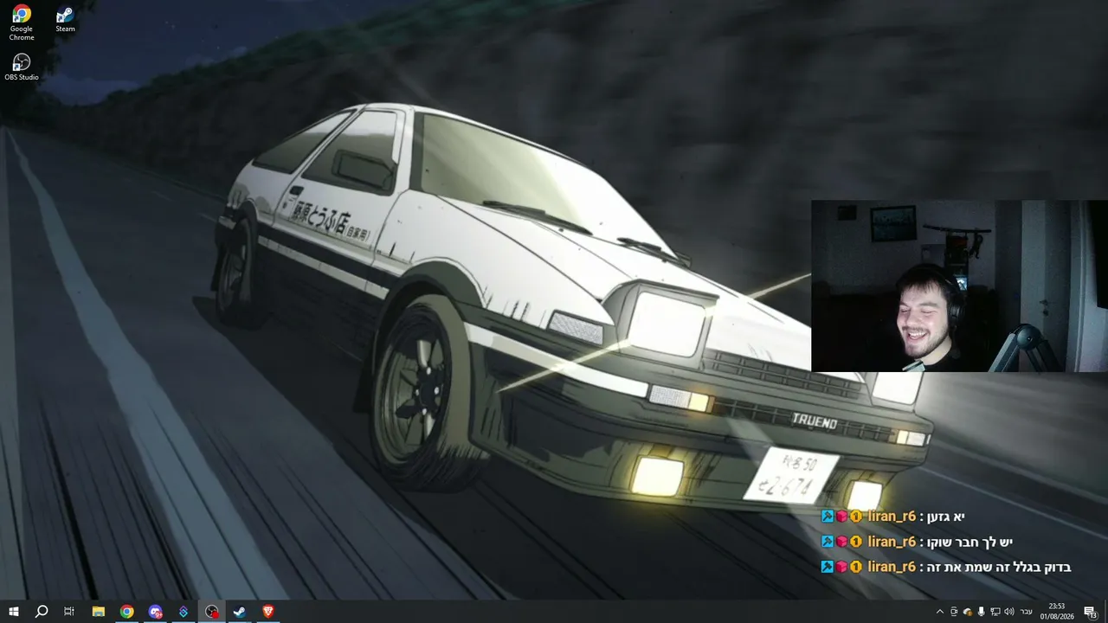
Task: Click liran_r6 username beside 'יש לך חבר שוקו'
Action: [x=892, y=542]
